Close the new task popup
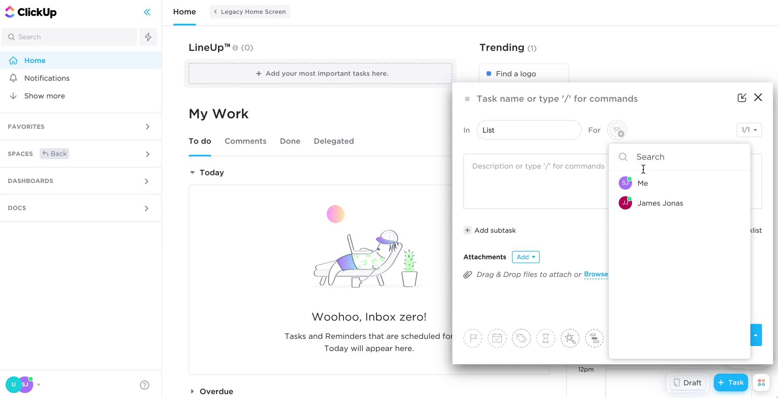Screen dimensions: 778x398 (x=758, y=97)
